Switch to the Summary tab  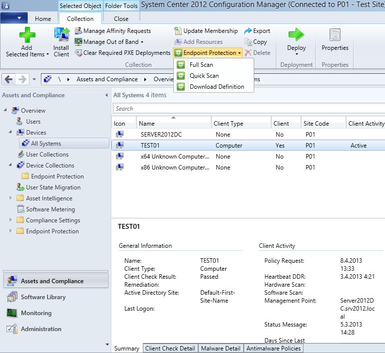click(x=127, y=349)
